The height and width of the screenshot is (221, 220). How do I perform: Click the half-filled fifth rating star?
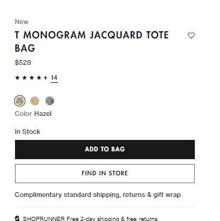(x=46, y=77)
